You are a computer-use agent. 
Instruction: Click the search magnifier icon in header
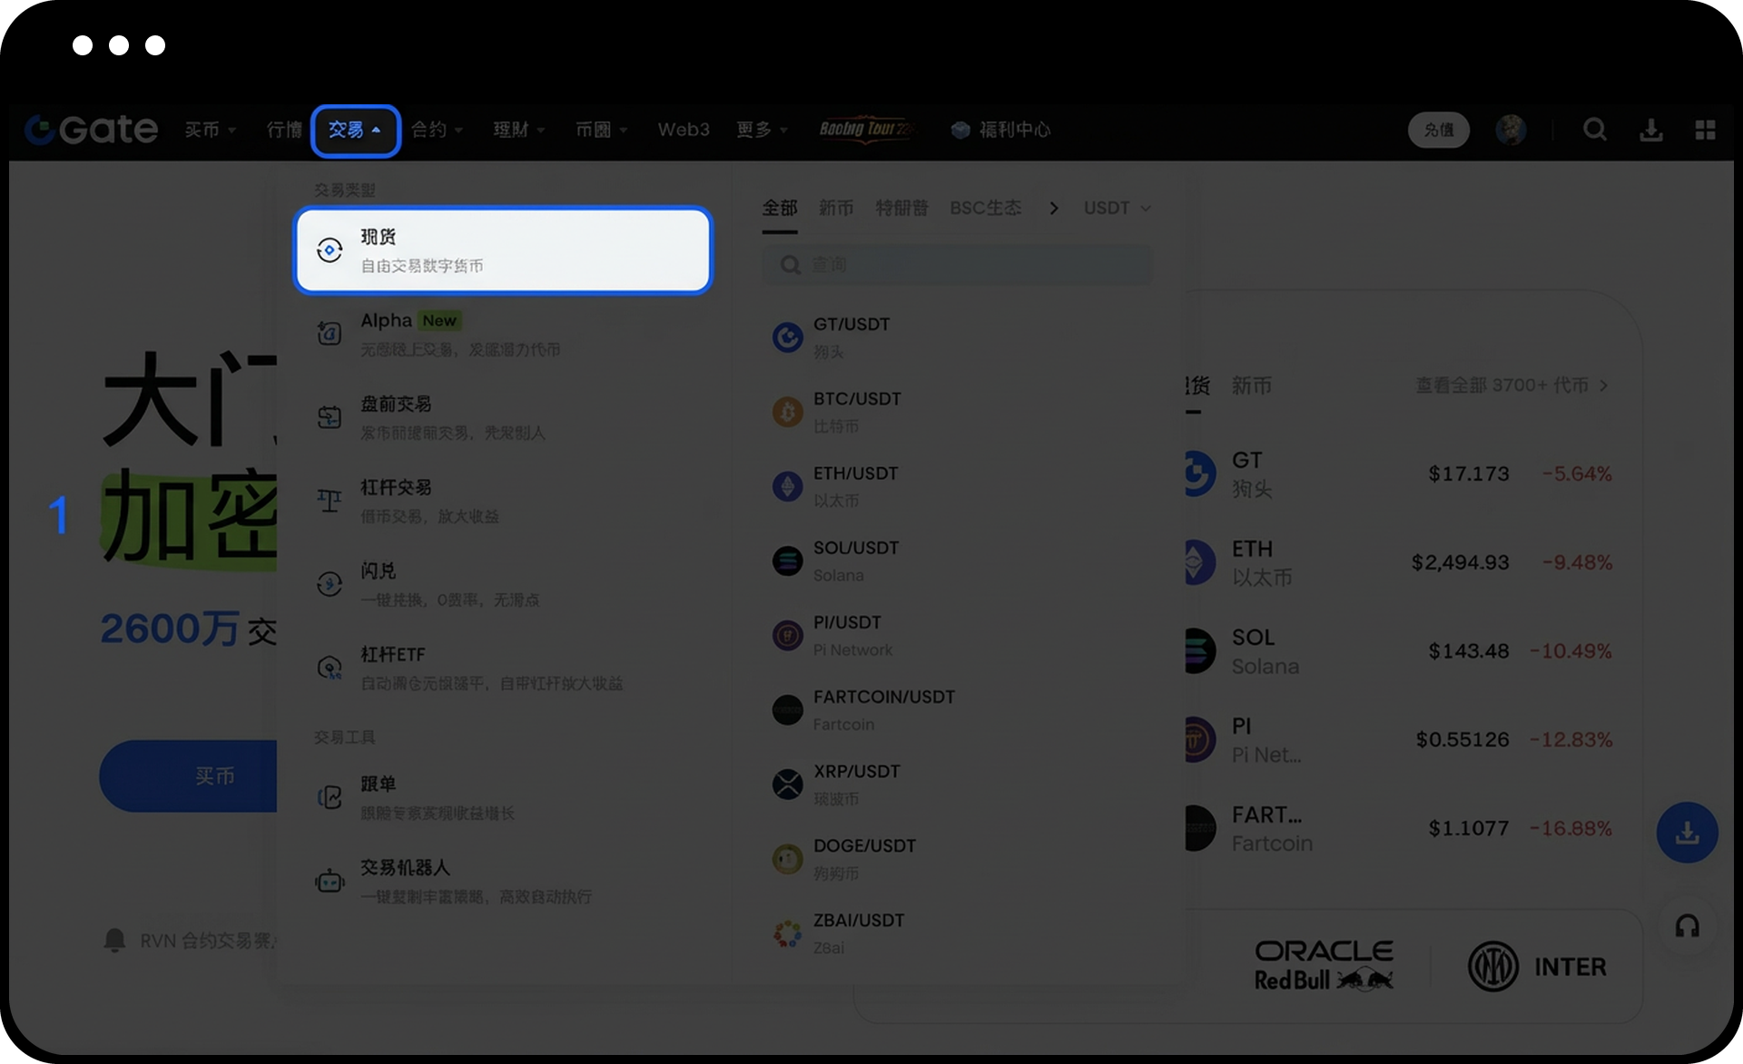(1594, 130)
